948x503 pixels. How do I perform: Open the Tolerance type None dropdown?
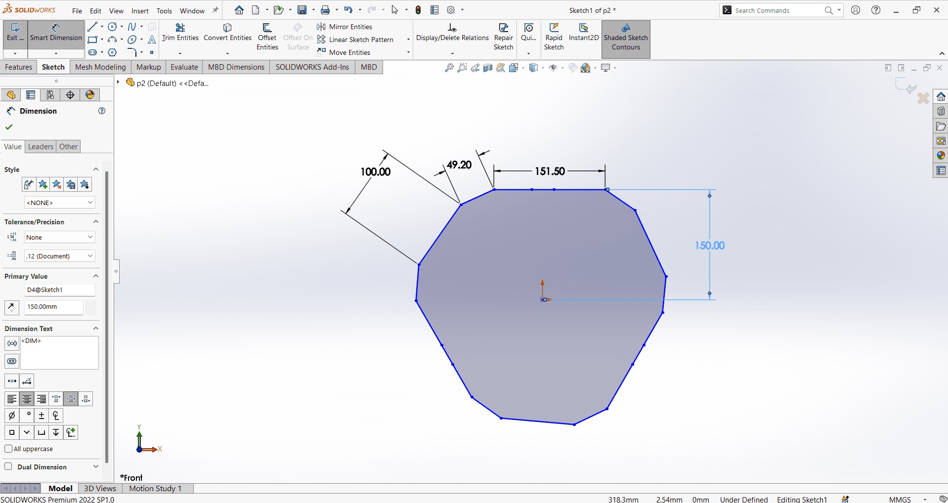click(59, 237)
